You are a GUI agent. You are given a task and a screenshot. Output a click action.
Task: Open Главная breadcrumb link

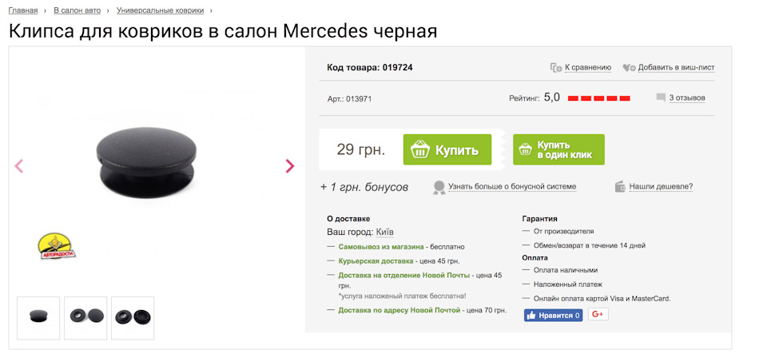coord(23,10)
